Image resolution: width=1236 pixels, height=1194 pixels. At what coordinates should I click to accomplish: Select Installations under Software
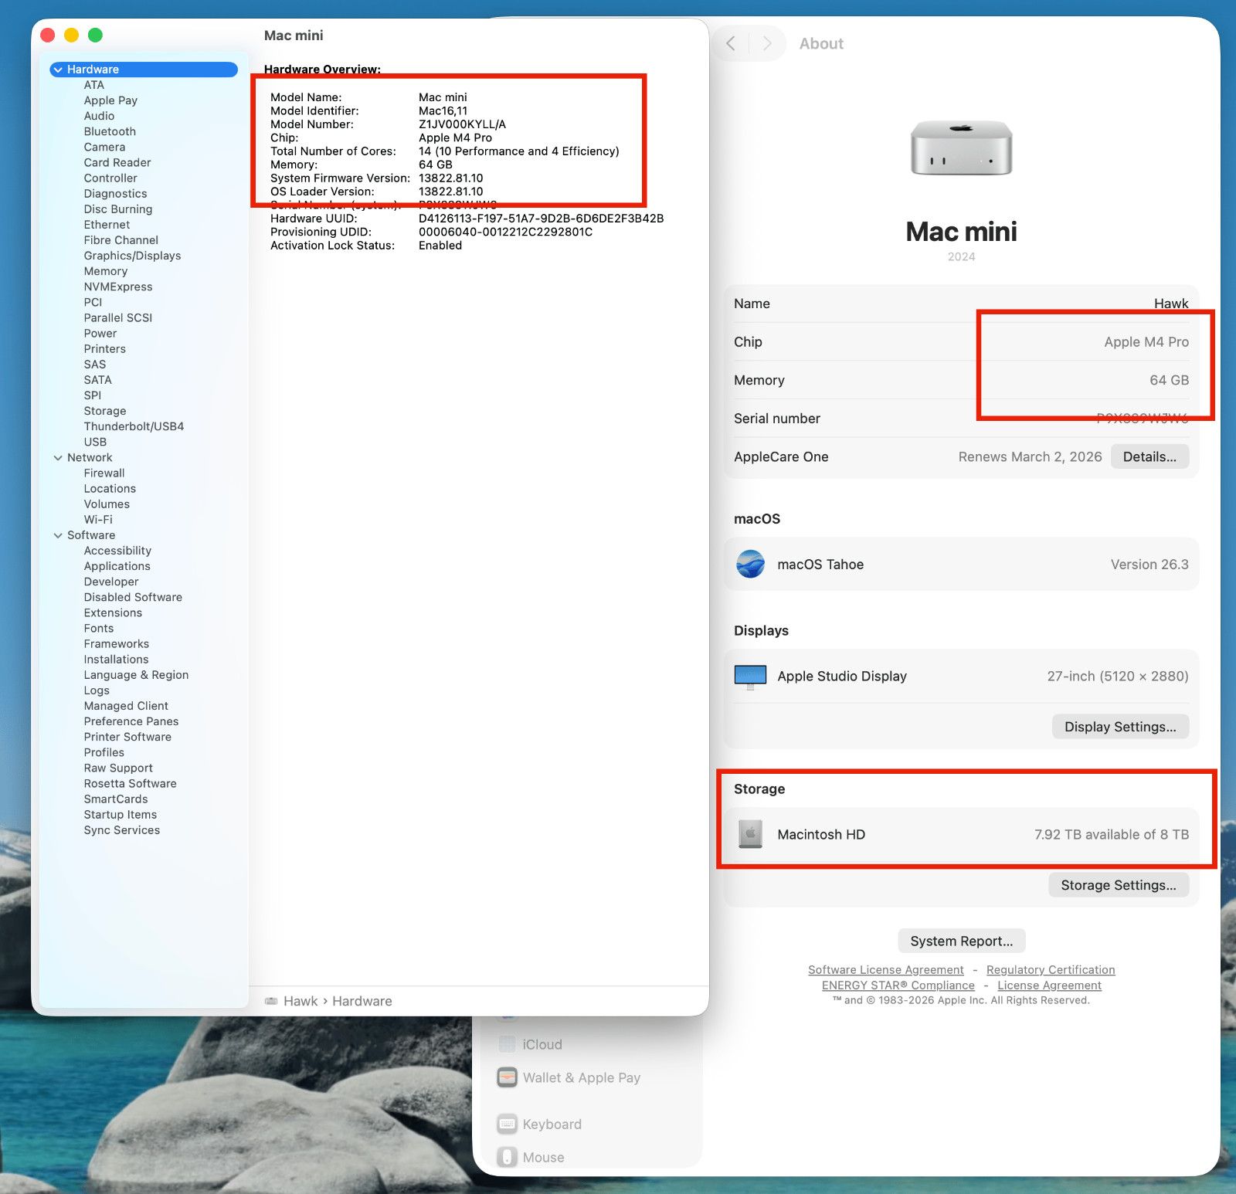tap(116, 660)
